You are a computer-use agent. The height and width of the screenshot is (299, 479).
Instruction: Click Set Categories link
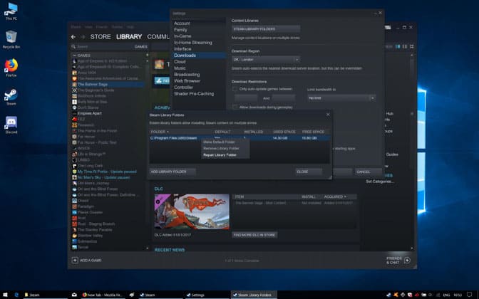tap(380, 182)
